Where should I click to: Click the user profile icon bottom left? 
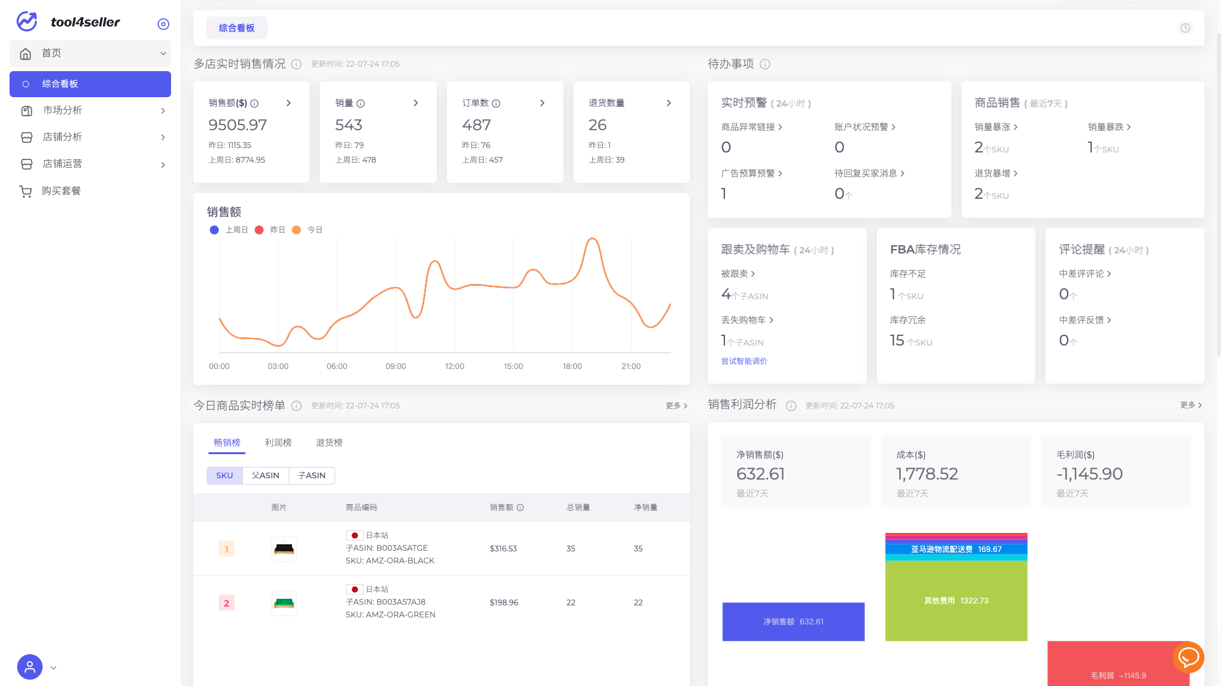tap(29, 667)
